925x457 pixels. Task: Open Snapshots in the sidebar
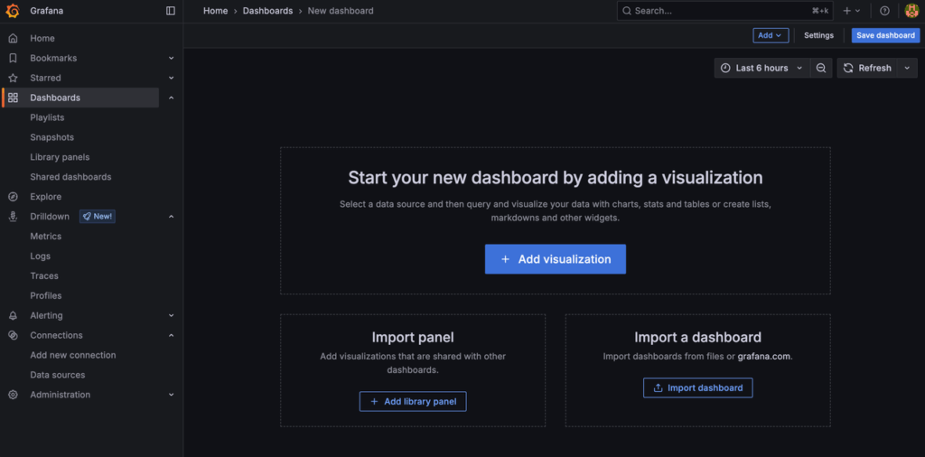click(x=51, y=137)
